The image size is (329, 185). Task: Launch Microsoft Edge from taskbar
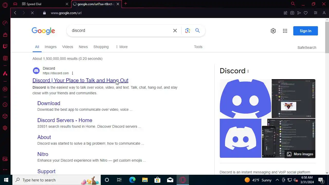(x=132, y=180)
